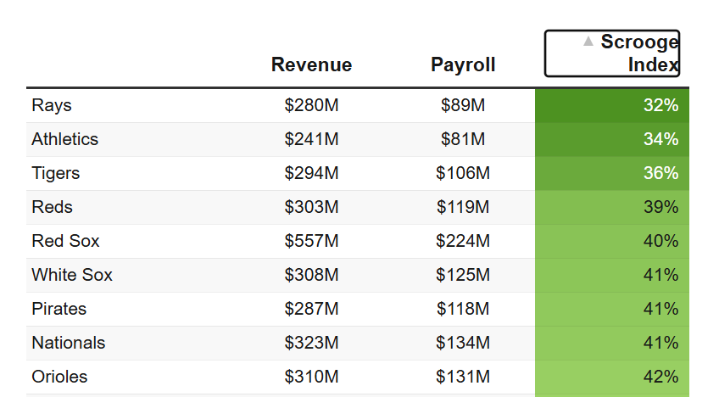Sort table by Scrooge Index header
The height and width of the screenshot is (397, 719).
[x=612, y=53]
